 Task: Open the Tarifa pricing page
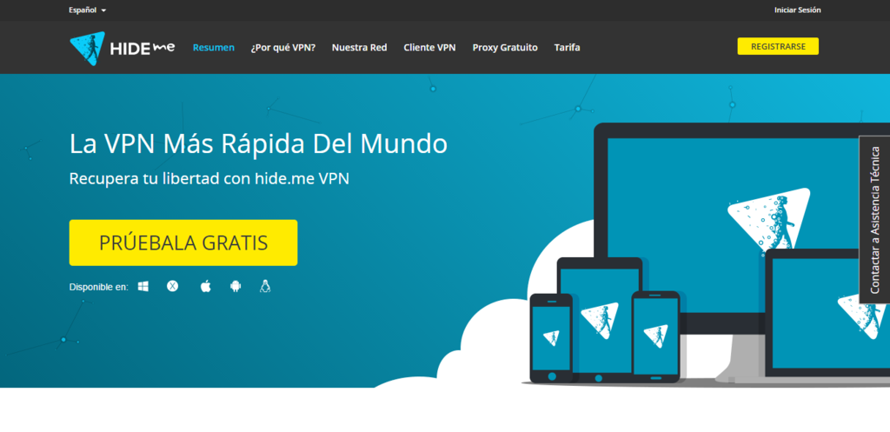(x=567, y=48)
